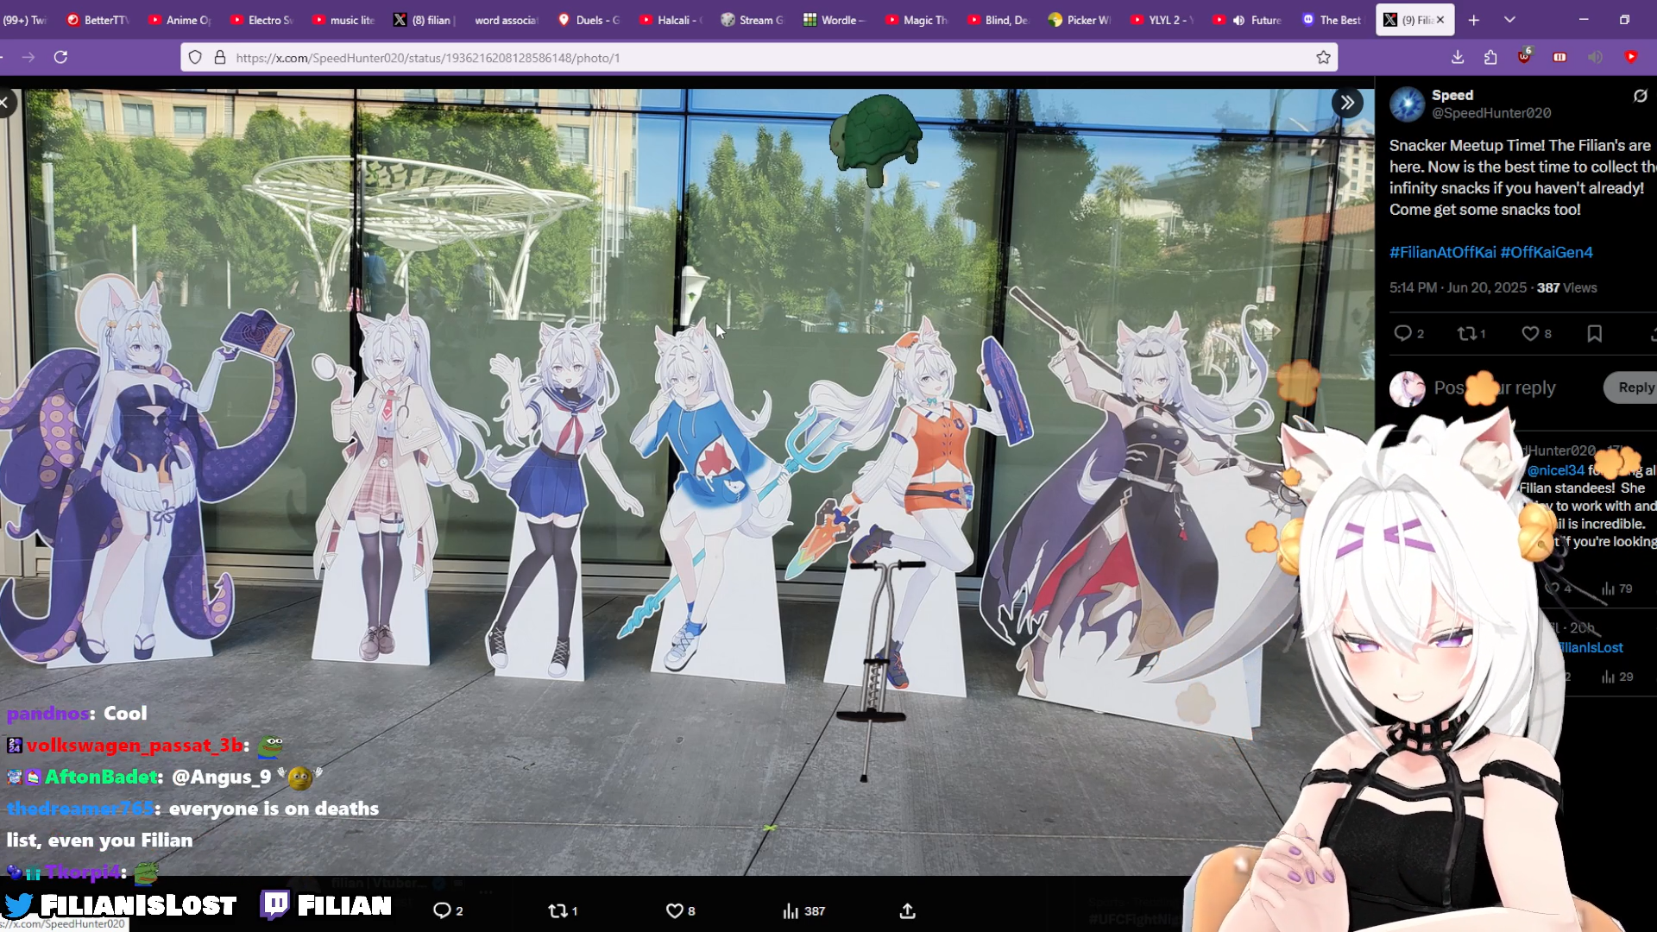Switch to the Wordle tab
This screenshot has width=1657, height=932.
833,20
